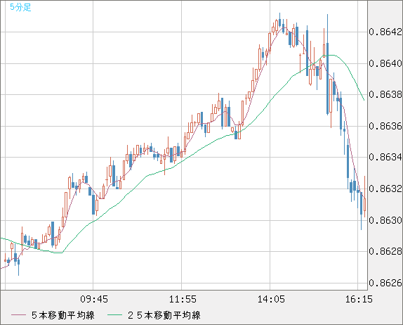The width and height of the screenshot is (403, 325).
Task: Click the green 25-period moving average legend line
Action: point(114,315)
